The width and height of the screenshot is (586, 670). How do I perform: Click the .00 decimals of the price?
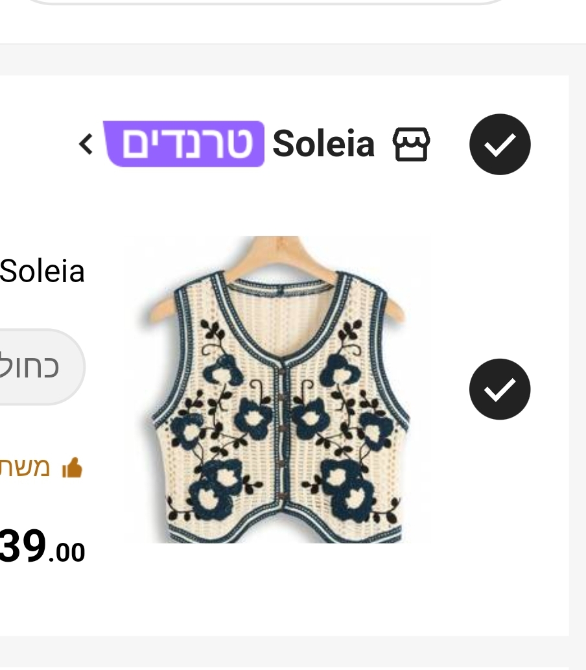[67, 553]
